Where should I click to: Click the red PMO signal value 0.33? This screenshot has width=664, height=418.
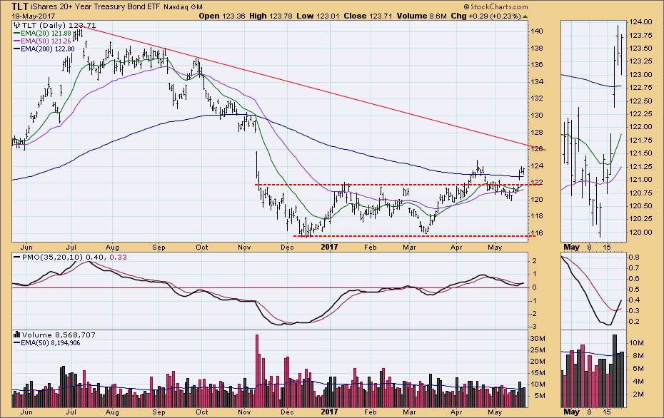point(118,258)
